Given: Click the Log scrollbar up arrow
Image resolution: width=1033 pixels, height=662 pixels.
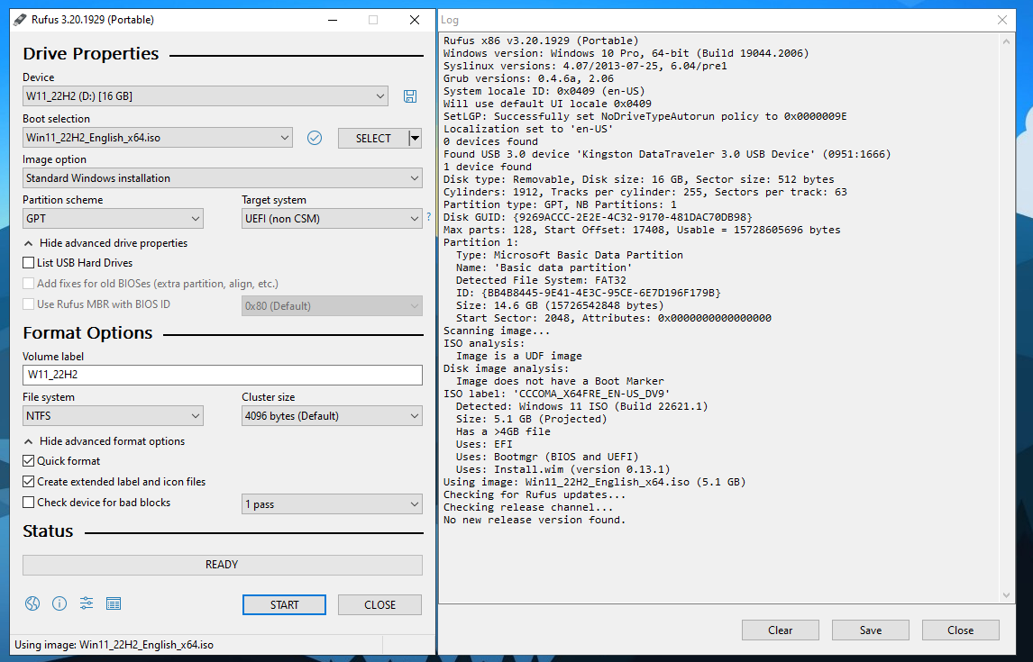Looking at the screenshot, I should pos(1006,41).
